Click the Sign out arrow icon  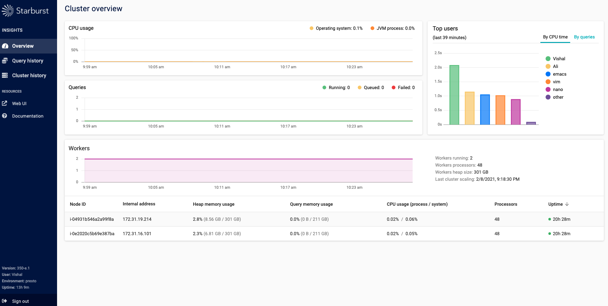[x=4, y=301]
